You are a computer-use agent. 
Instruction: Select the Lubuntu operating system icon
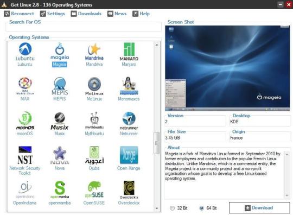point(25,52)
